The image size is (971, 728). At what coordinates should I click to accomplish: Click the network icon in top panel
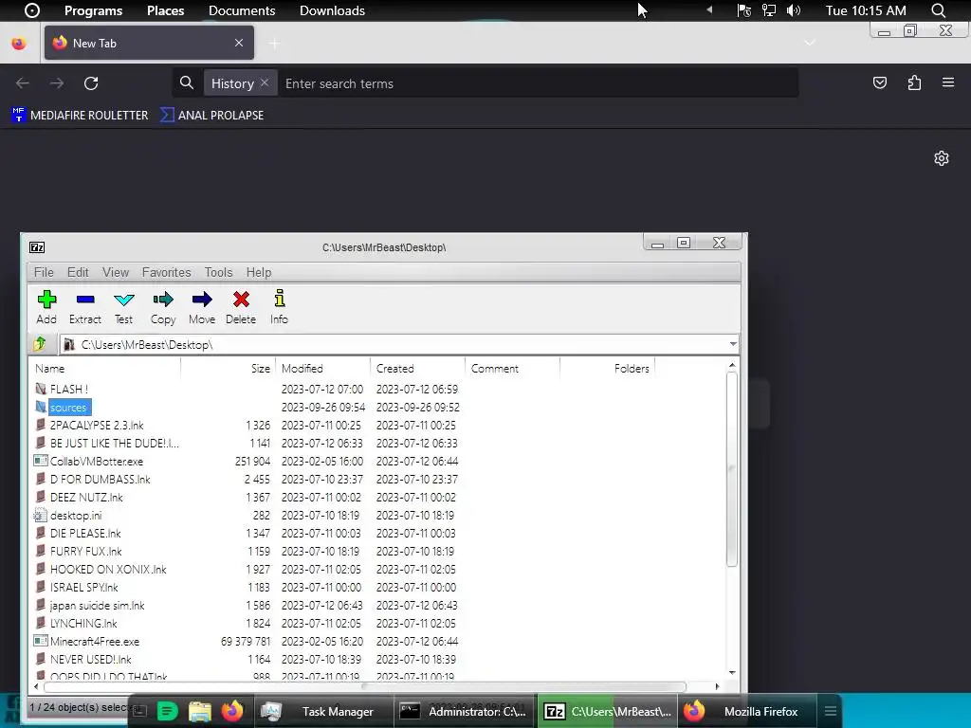768,10
